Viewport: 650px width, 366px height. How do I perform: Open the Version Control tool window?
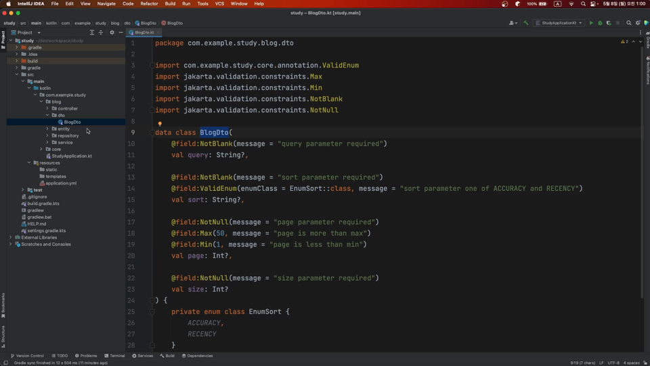27,356
